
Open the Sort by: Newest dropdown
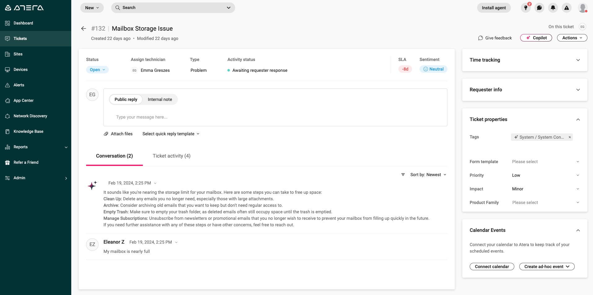(428, 175)
